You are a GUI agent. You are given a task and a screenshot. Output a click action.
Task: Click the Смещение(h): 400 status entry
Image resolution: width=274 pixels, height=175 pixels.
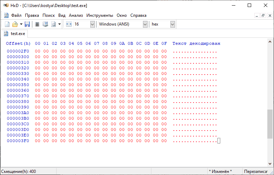click(x=19, y=171)
